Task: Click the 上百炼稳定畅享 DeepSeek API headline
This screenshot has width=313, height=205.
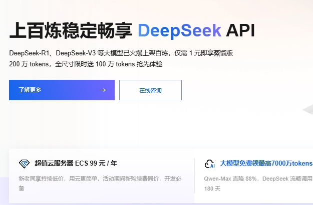Action: tap(132, 30)
